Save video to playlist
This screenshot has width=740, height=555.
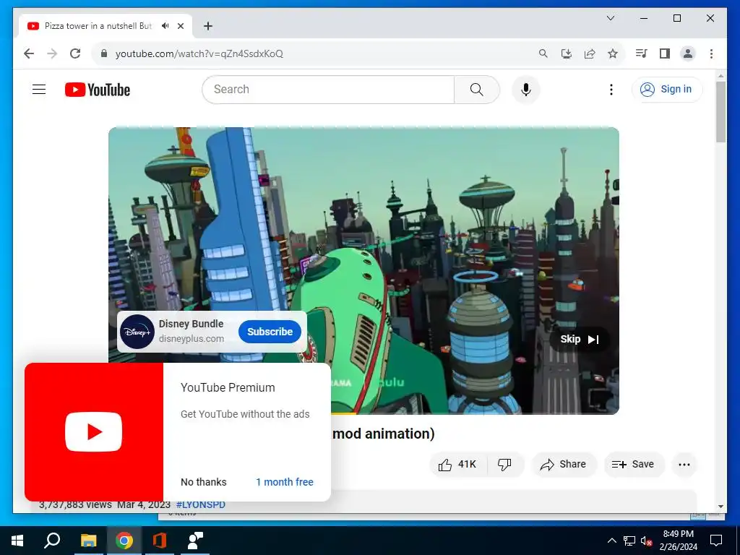click(x=634, y=465)
